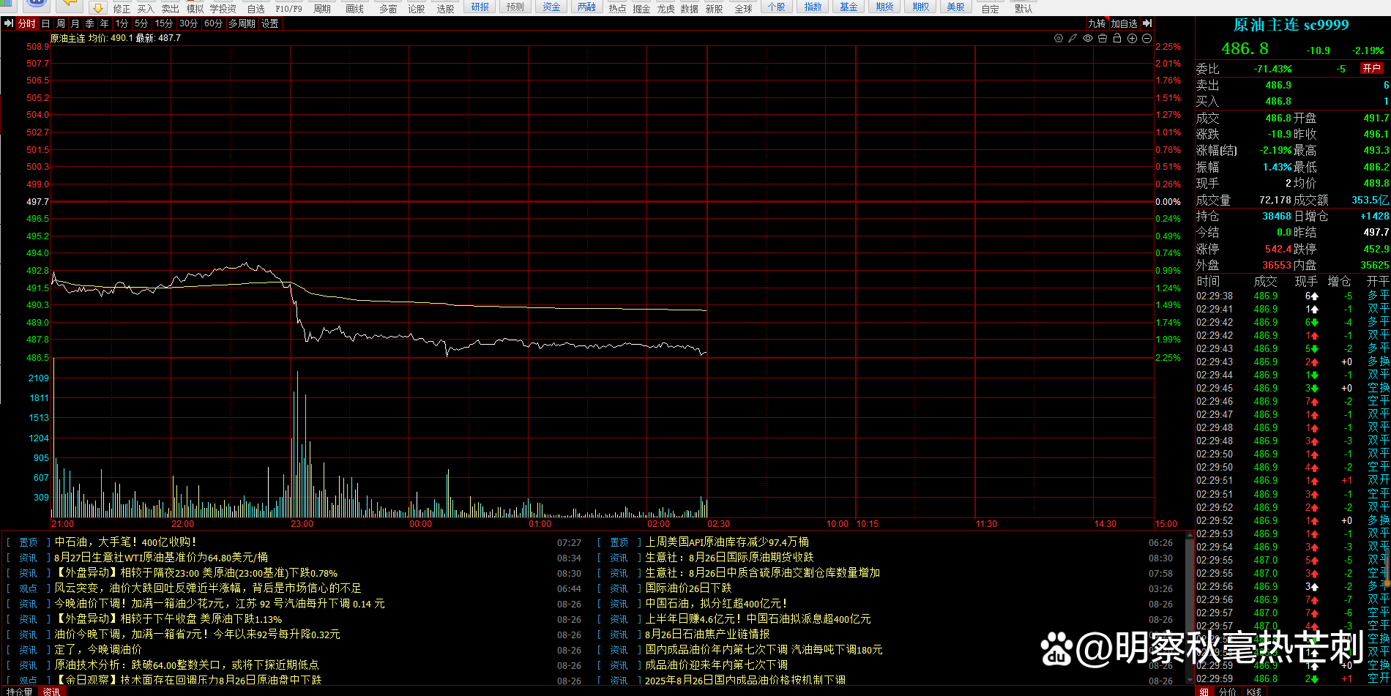The image size is (1391, 696).
Task: Switch to the 季 quarterly period tab
Action: tap(90, 23)
